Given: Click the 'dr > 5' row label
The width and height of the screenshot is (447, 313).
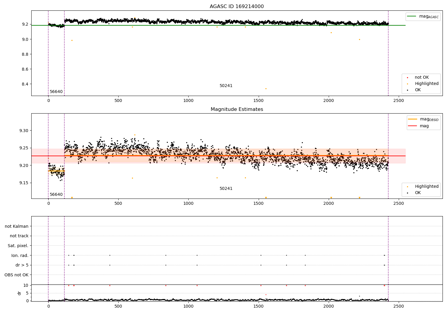Looking at the screenshot, I should coord(22,265).
